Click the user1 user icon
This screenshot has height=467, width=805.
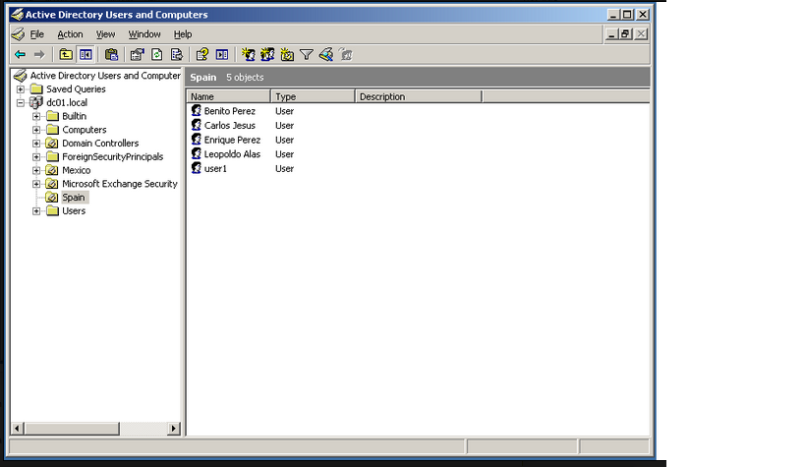click(x=197, y=168)
